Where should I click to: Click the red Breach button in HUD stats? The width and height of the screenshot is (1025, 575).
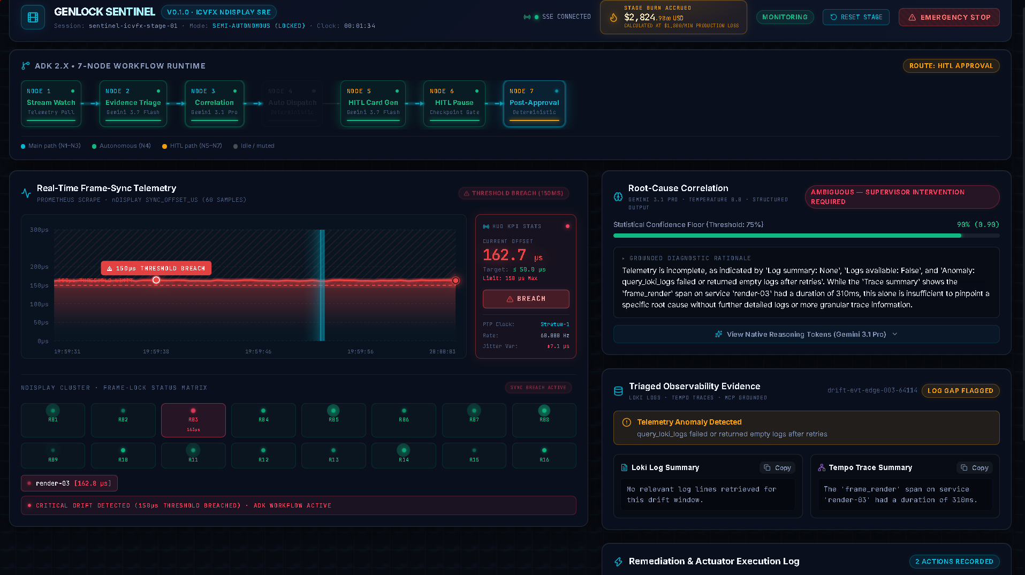click(526, 299)
